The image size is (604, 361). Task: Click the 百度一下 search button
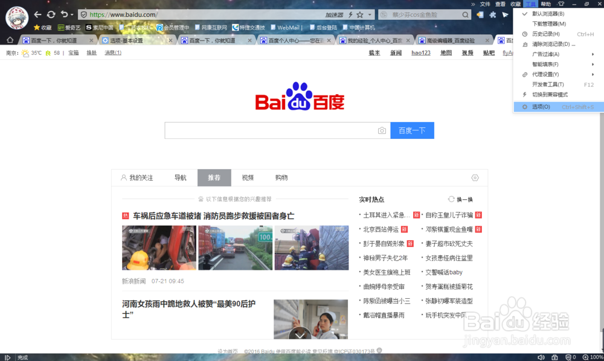[x=412, y=130]
